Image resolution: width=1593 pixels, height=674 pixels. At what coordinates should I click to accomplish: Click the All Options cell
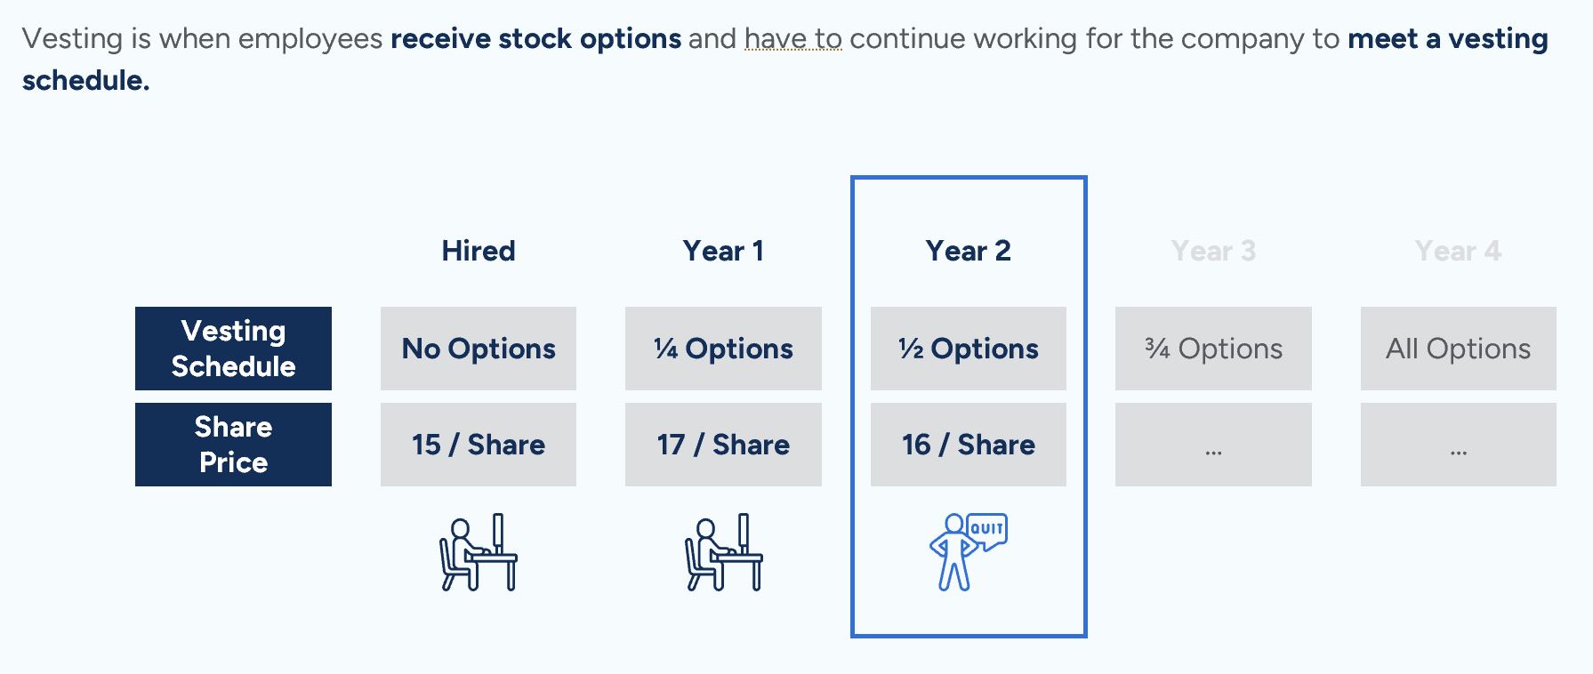(x=1458, y=349)
